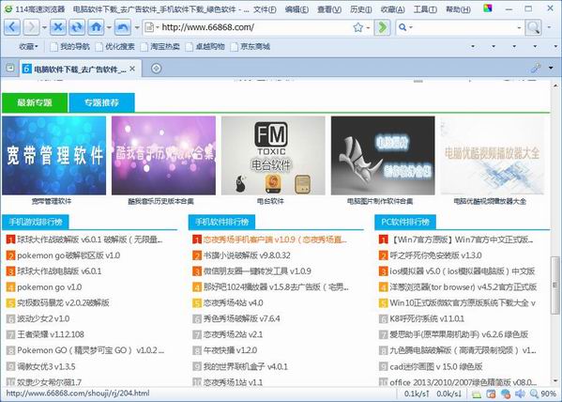This screenshot has width=562, height=402.
Task: Expand the dropdown next to the wrench icon
Action: (x=551, y=68)
